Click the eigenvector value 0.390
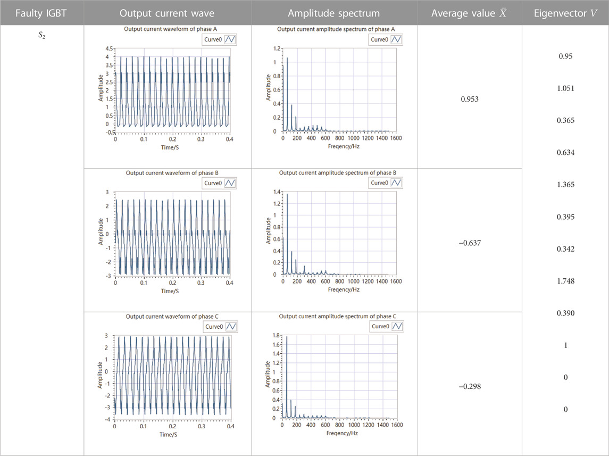 [x=565, y=313]
